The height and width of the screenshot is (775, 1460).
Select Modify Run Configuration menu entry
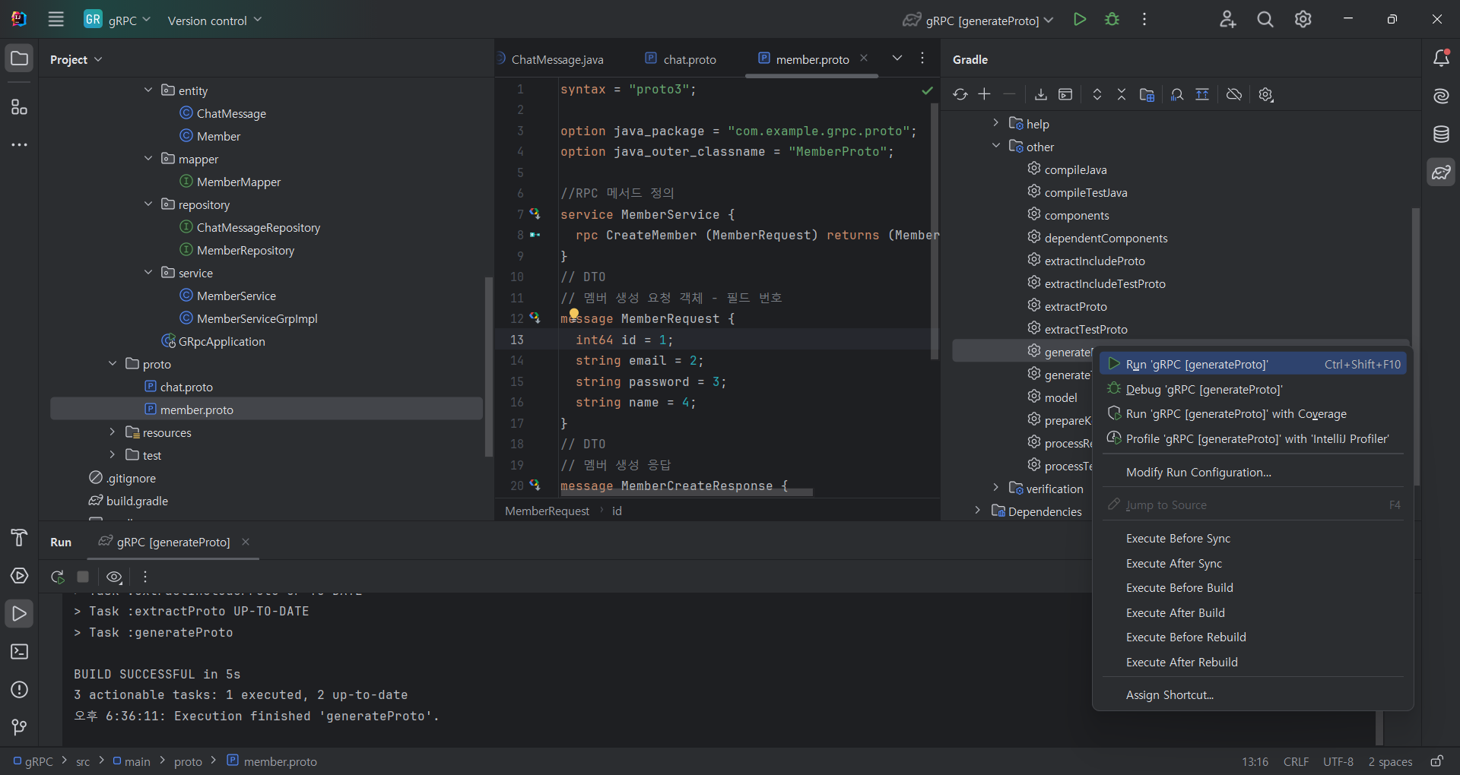pyautogui.click(x=1253, y=473)
